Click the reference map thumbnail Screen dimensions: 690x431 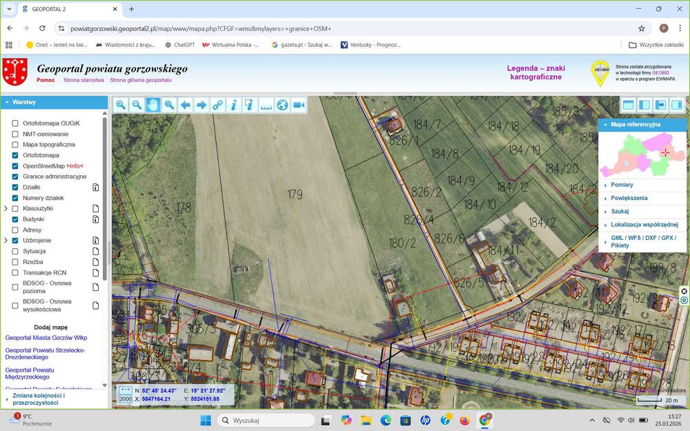coord(642,154)
